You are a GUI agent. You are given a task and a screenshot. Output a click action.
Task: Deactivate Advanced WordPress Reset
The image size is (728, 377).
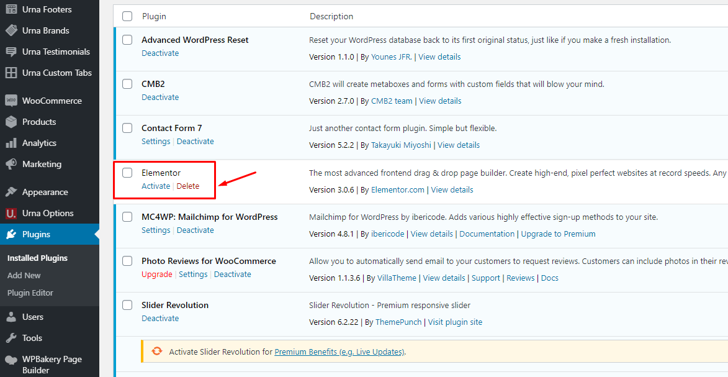point(160,53)
